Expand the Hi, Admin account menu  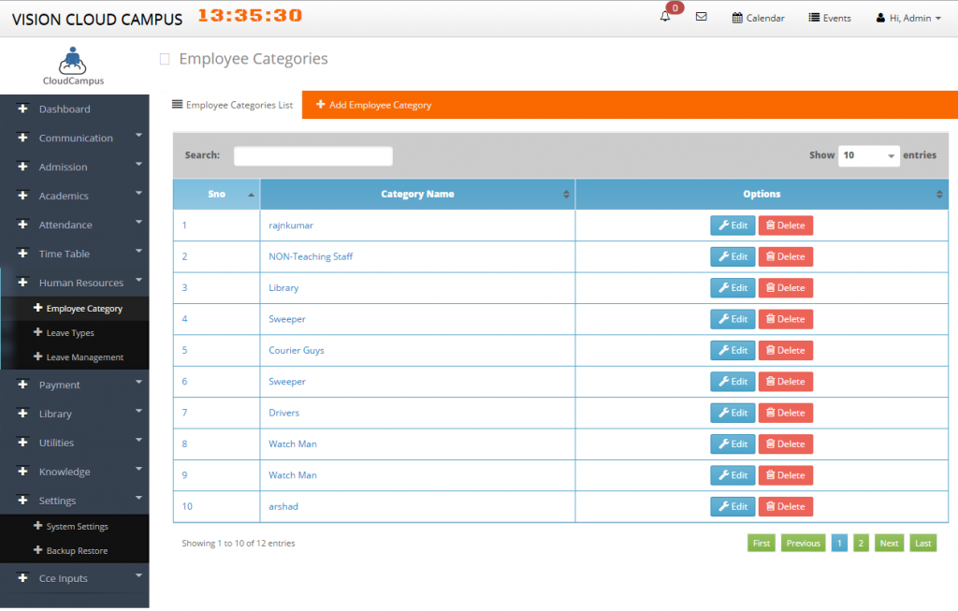pyautogui.click(x=907, y=17)
